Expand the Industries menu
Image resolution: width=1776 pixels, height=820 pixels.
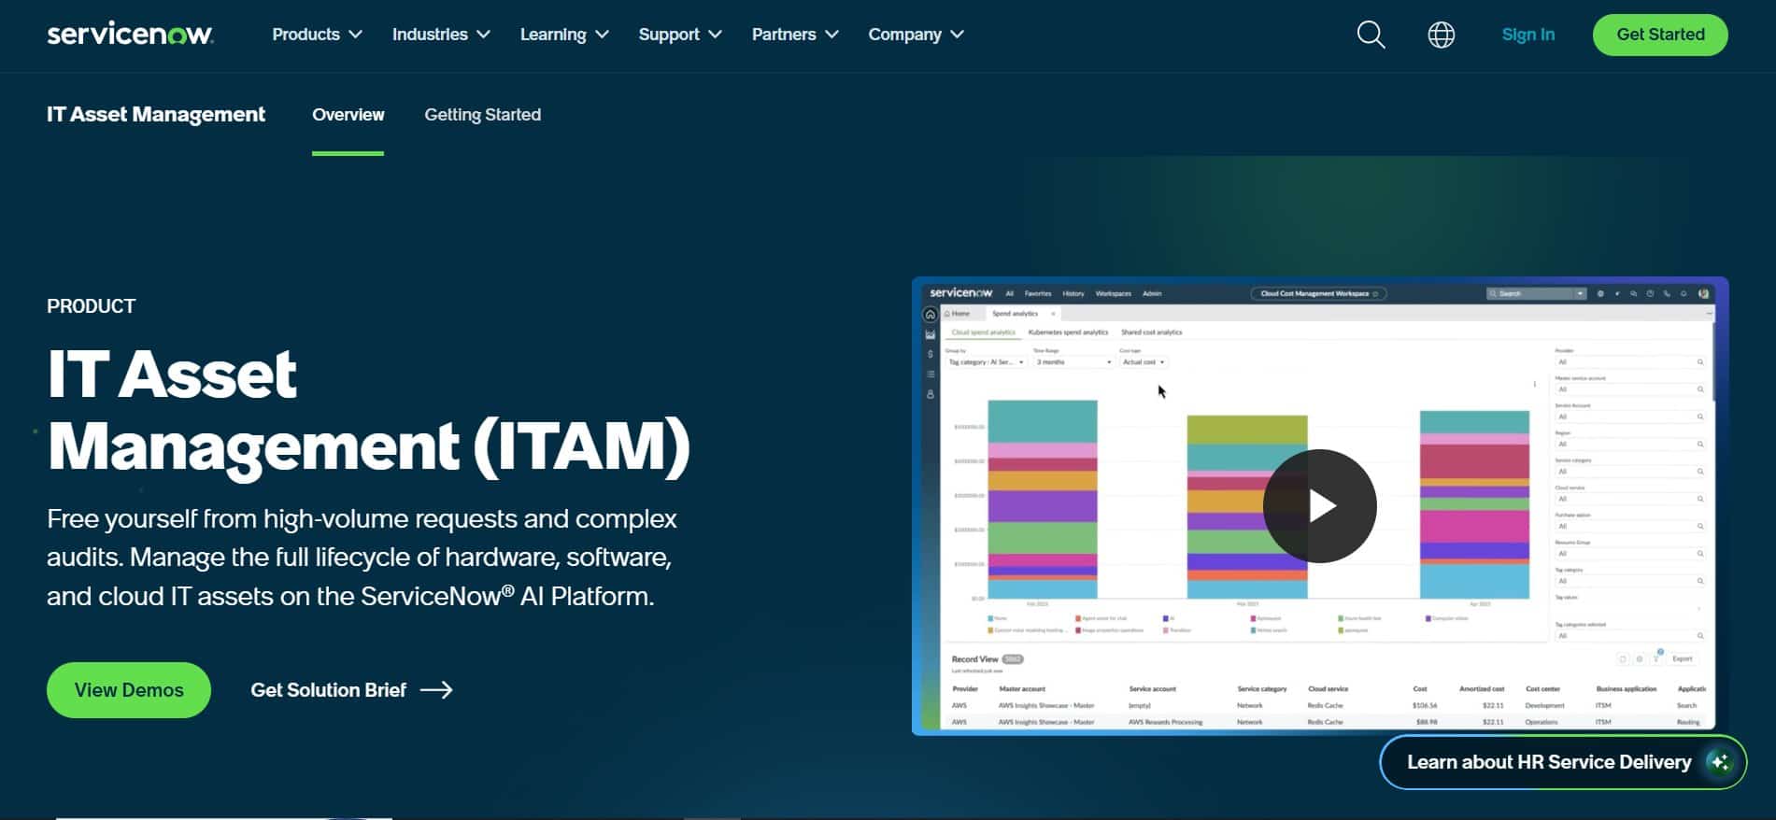[x=441, y=35]
